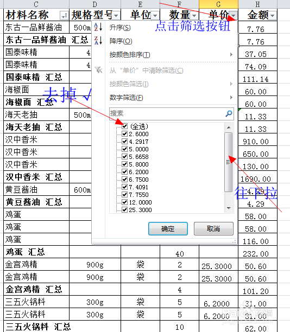Click the search magnifier icon
The height and width of the screenshot is (332, 290).
[229, 113]
